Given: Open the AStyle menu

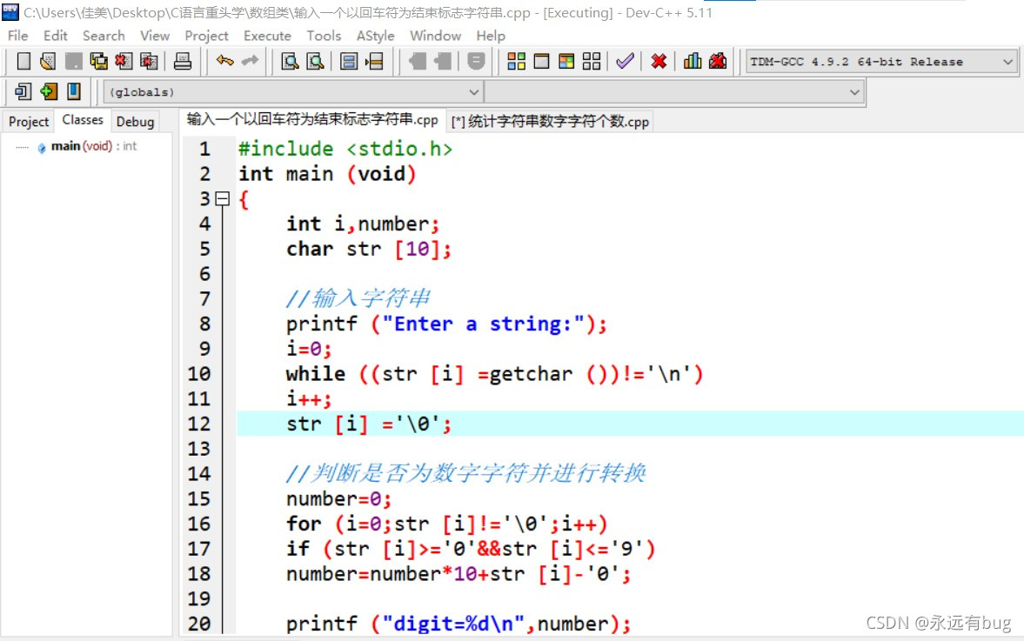Looking at the screenshot, I should (x=376, y=36).
